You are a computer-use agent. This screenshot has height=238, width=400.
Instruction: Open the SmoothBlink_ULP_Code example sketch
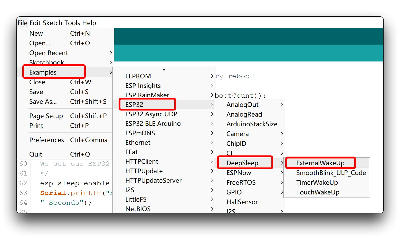(327, 173)
